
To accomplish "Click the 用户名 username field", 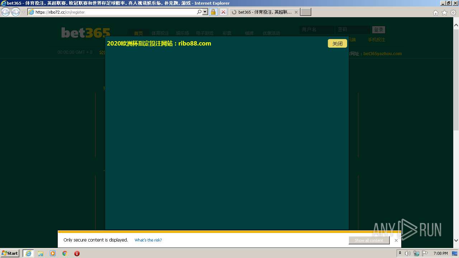I will coord(317,30).
